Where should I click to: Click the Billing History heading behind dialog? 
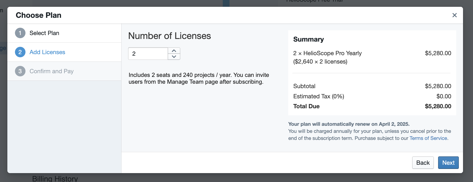pyautogui.click(x=55, y=179)
